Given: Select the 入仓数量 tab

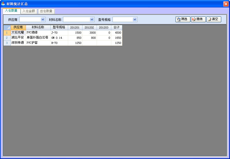Looking at the screenshot, I should [x=11, y=11].
